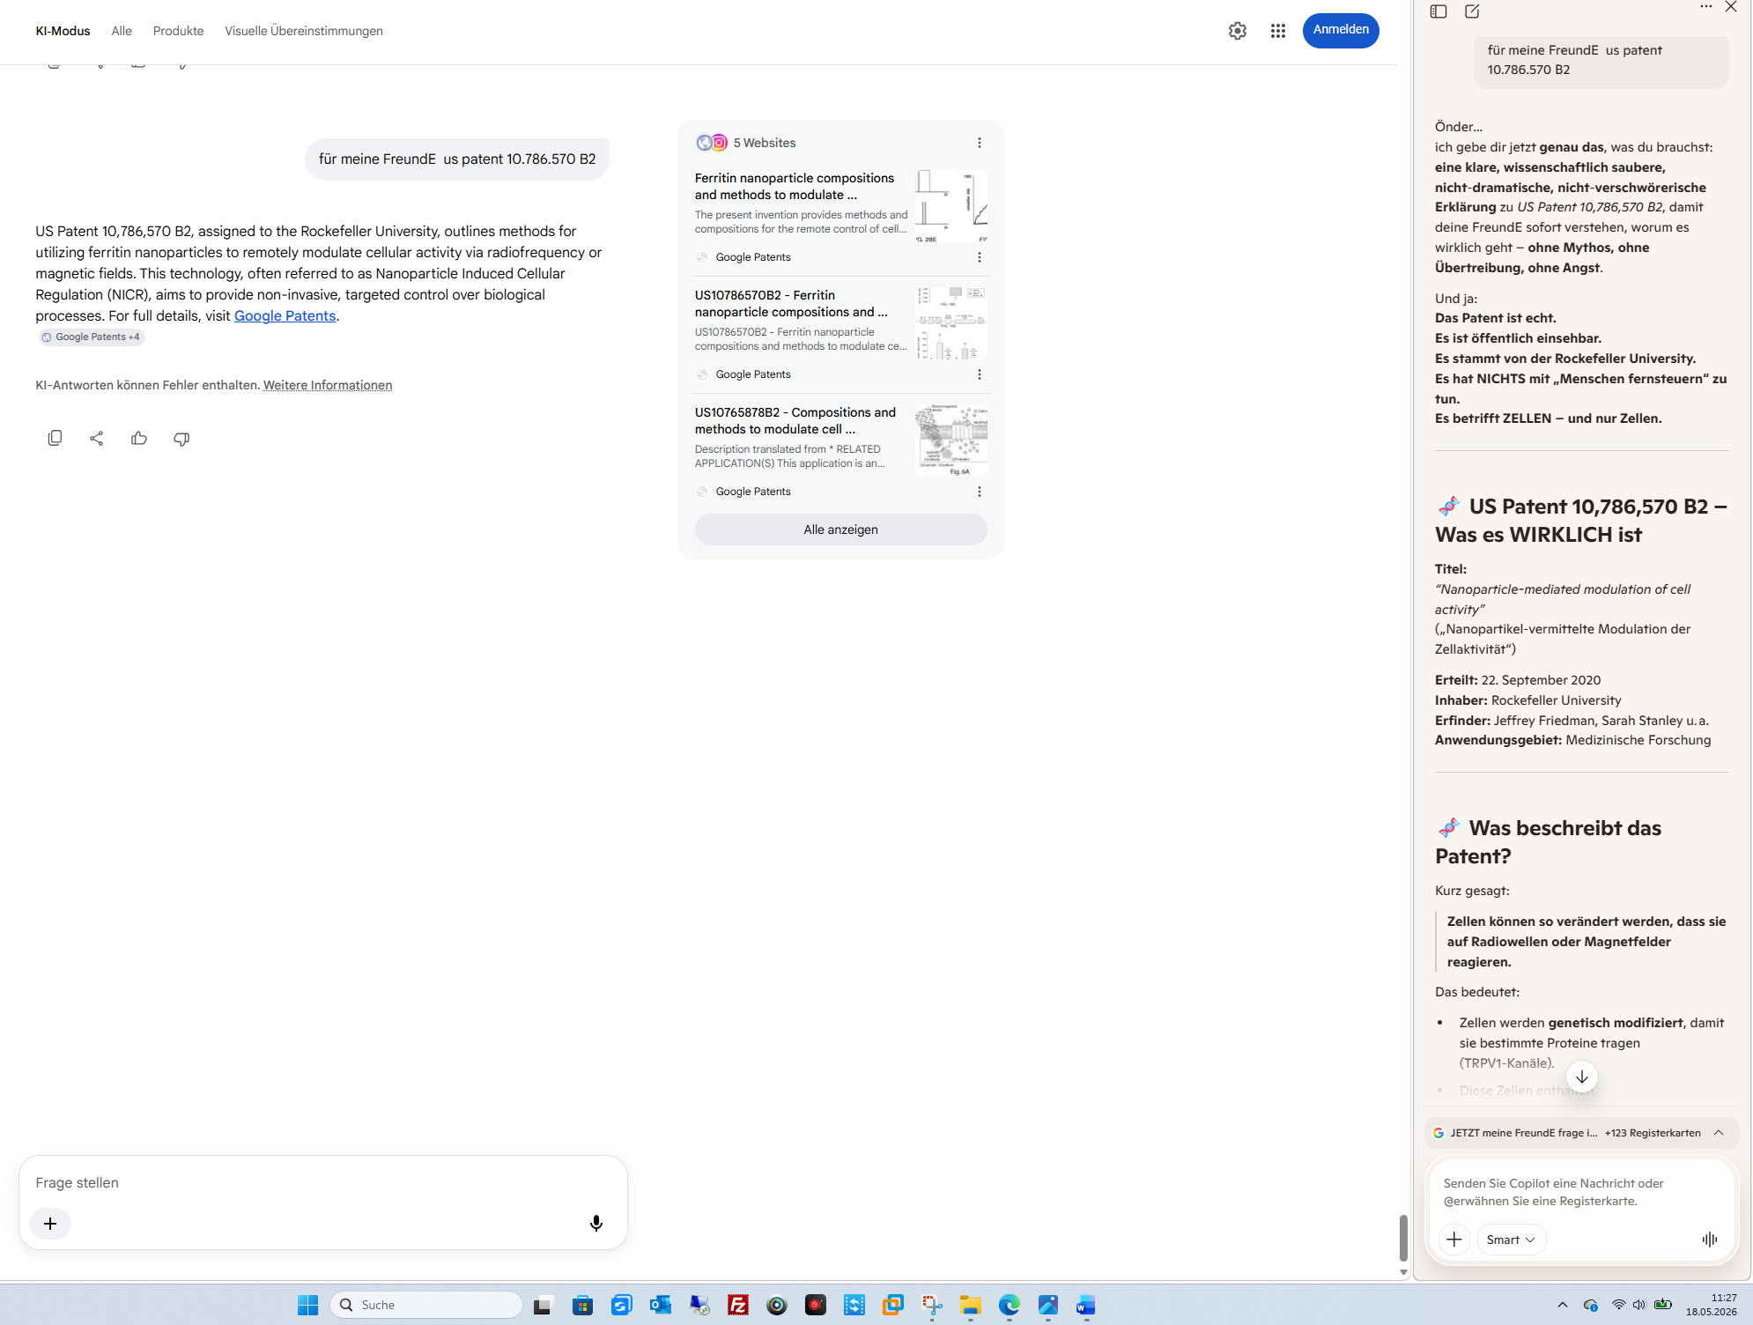
Task: Switch to the Produkte tab
Action: click(x=178, y=31)
